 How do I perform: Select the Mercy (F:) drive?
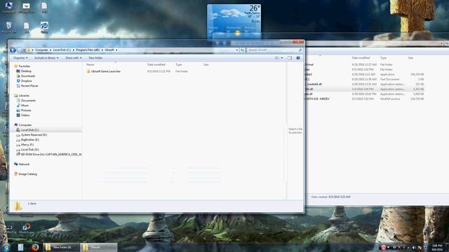[27, 145]
